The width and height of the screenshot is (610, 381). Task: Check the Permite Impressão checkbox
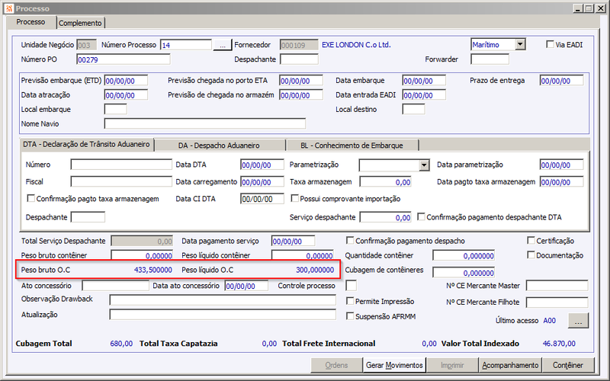tap(350, 301)
